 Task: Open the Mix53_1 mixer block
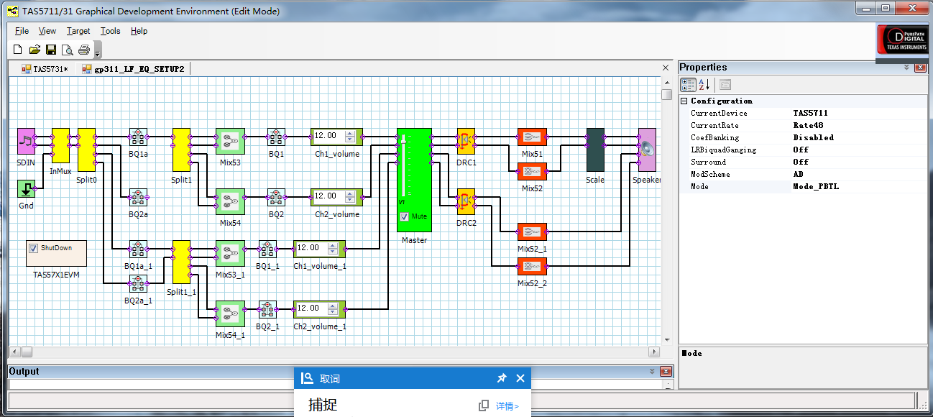tap(230, 254)
